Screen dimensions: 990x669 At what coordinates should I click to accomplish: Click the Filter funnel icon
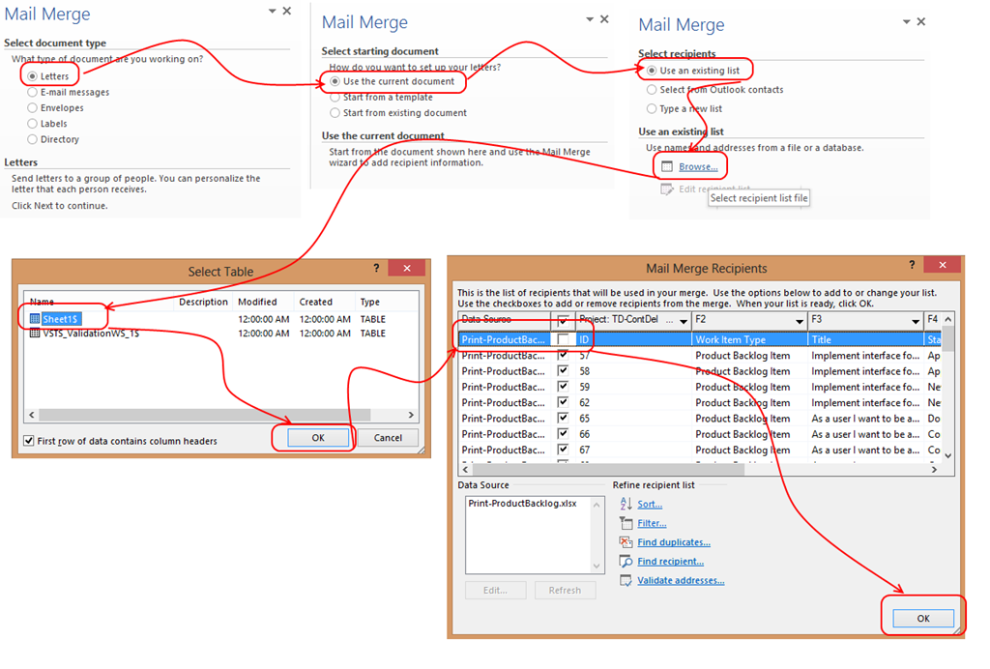coord(626,523)
